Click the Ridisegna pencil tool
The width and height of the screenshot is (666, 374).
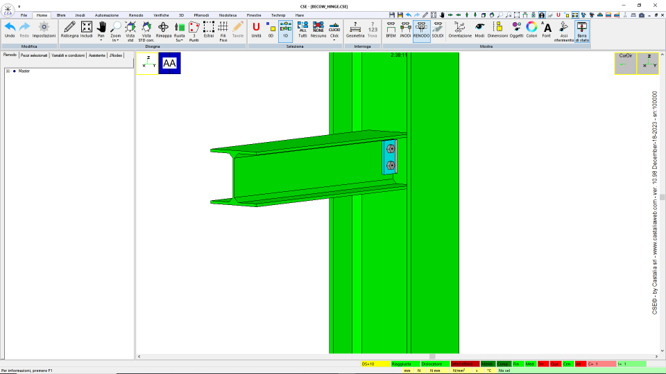[x=69, y=30]
